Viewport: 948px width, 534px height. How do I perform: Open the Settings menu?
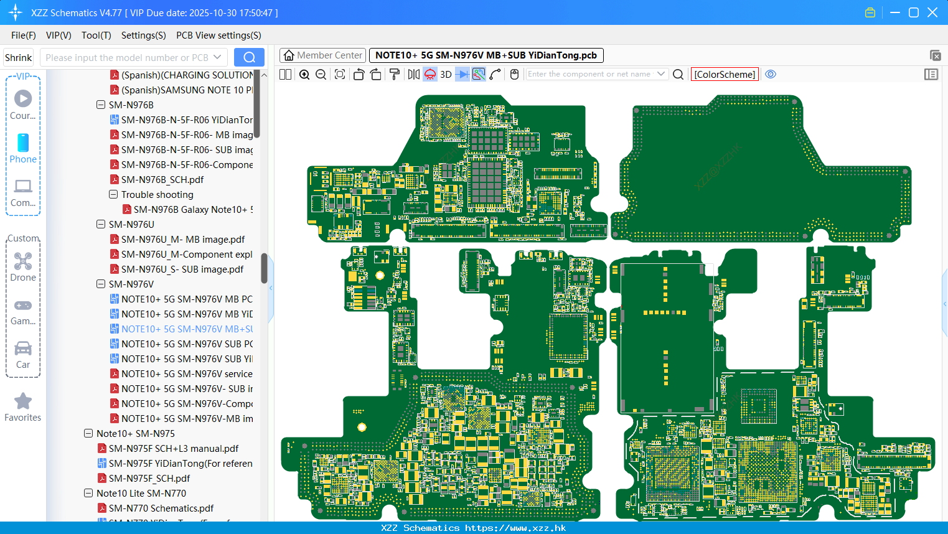[144, 35]
